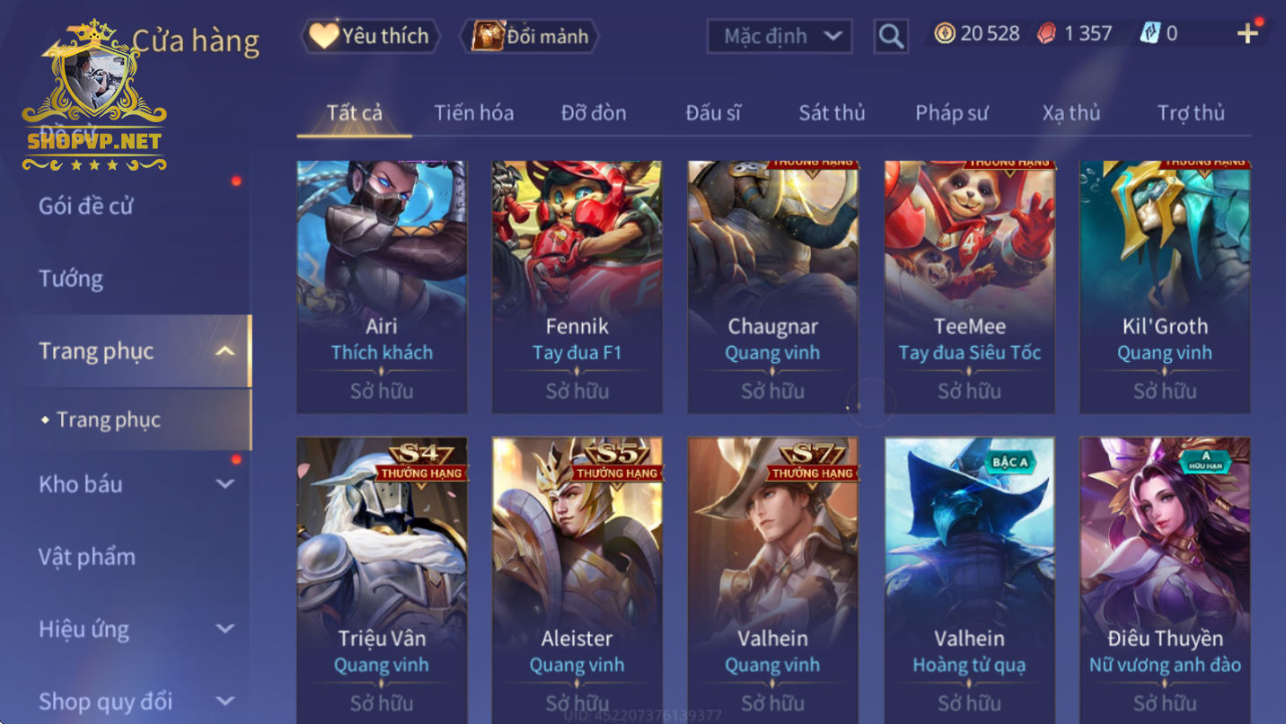1286x724 pixels.
Task: Click the magnifying glass search icon
Action: pos(890,36)
